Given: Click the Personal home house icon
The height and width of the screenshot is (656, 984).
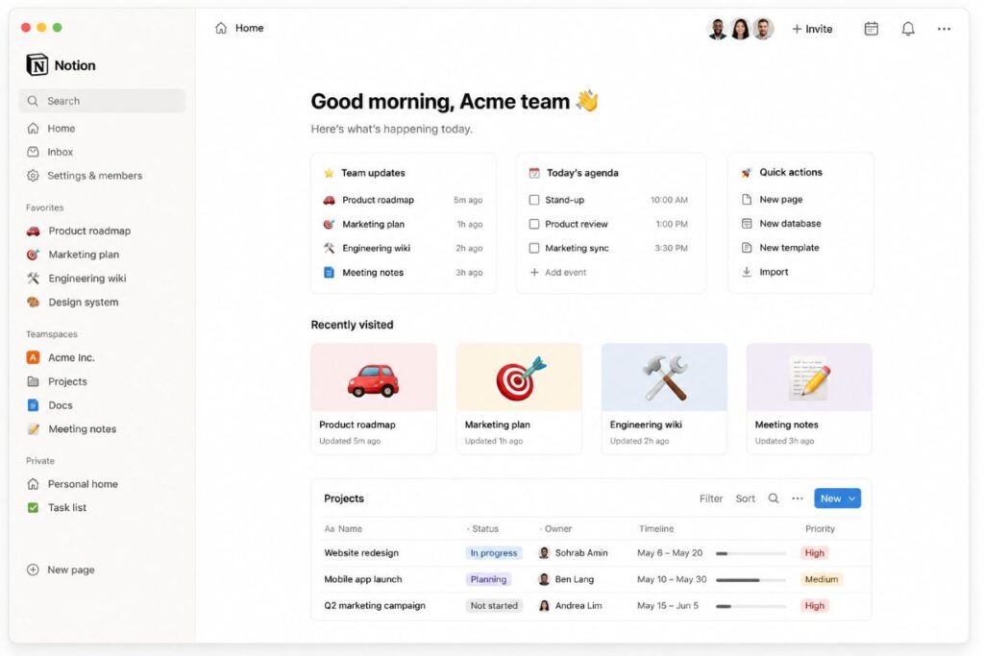Looking at the screenshot, I should (34, 484).
